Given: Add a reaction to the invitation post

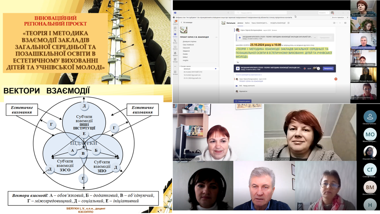Looking at the screenshot, I should coord(238,62).
